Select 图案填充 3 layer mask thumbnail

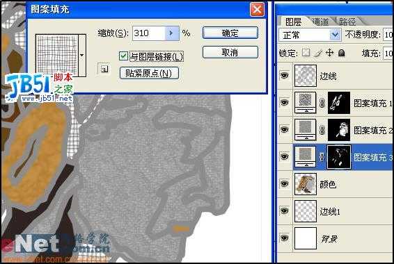click(x=339, y=157)
